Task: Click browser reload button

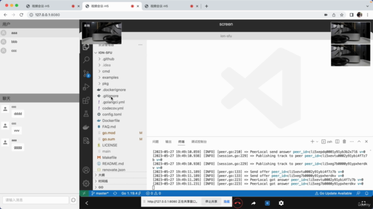Action: click(22, 15)
